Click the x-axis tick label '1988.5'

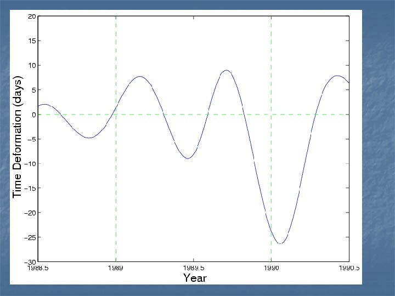[x=38, y=268]
